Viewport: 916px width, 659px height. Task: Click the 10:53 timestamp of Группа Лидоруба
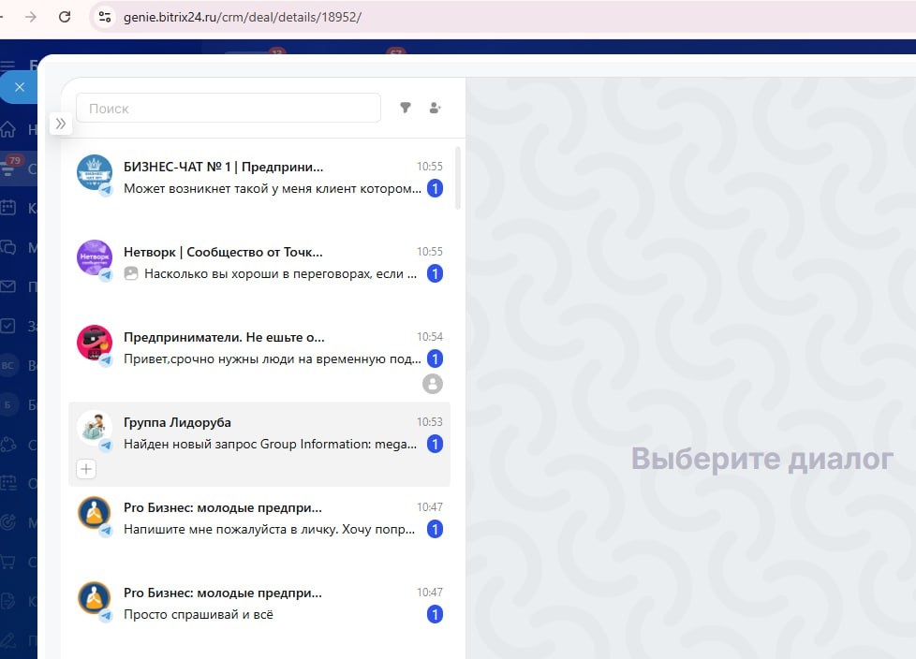click(x=429, y=422)
